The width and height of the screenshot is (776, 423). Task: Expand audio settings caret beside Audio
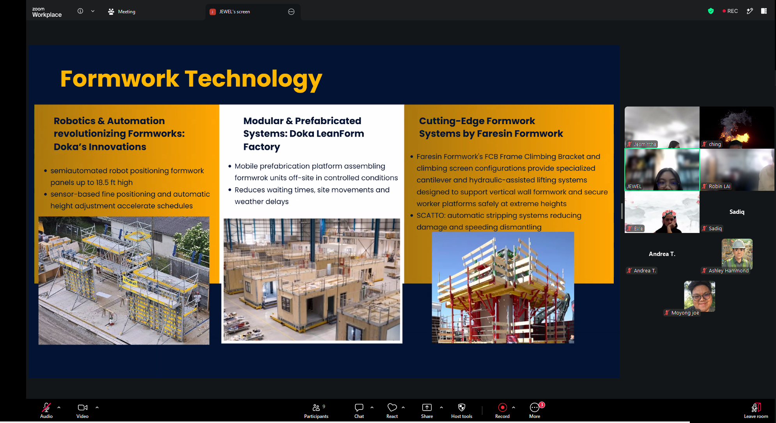coord(59,407)
